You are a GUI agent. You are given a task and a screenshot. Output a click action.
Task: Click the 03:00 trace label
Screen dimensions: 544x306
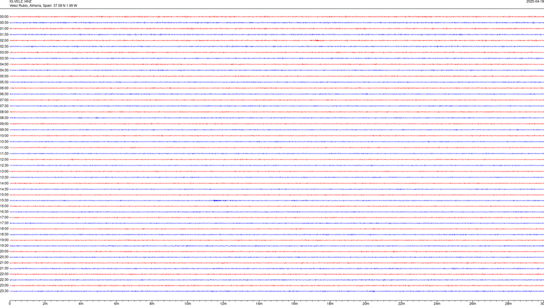[x=4, y=52]
